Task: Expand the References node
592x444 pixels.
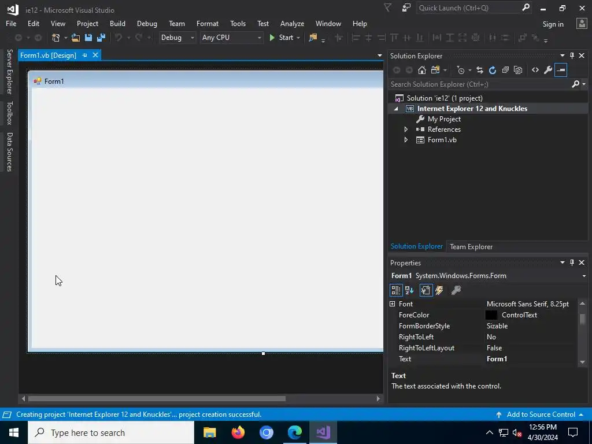Action: [406, 129]
